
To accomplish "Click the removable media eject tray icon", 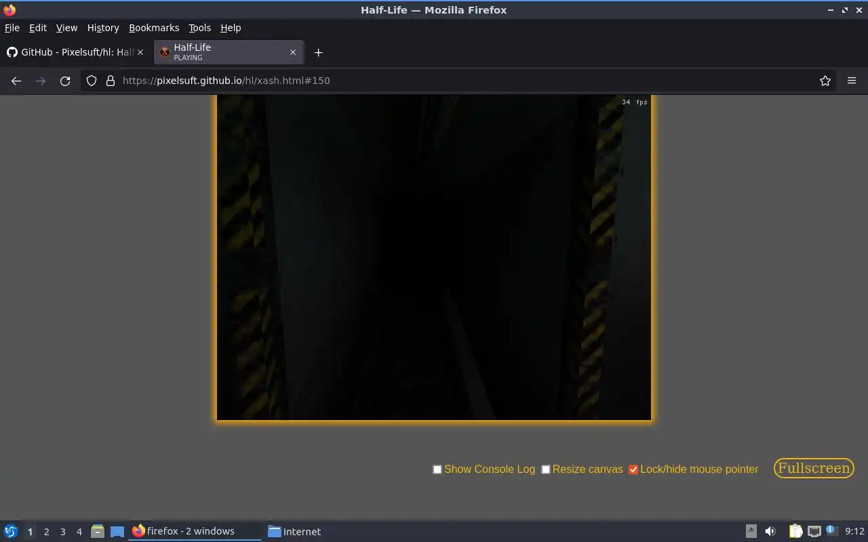I will pos(751,531).
